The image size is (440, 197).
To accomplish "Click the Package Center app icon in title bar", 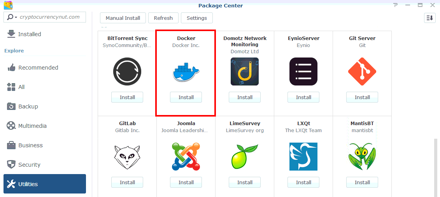I will [8, 5].
